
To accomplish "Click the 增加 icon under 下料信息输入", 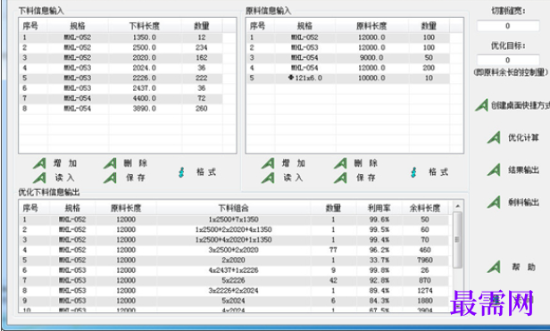I will pyautogui.click(x=40, y=163).
